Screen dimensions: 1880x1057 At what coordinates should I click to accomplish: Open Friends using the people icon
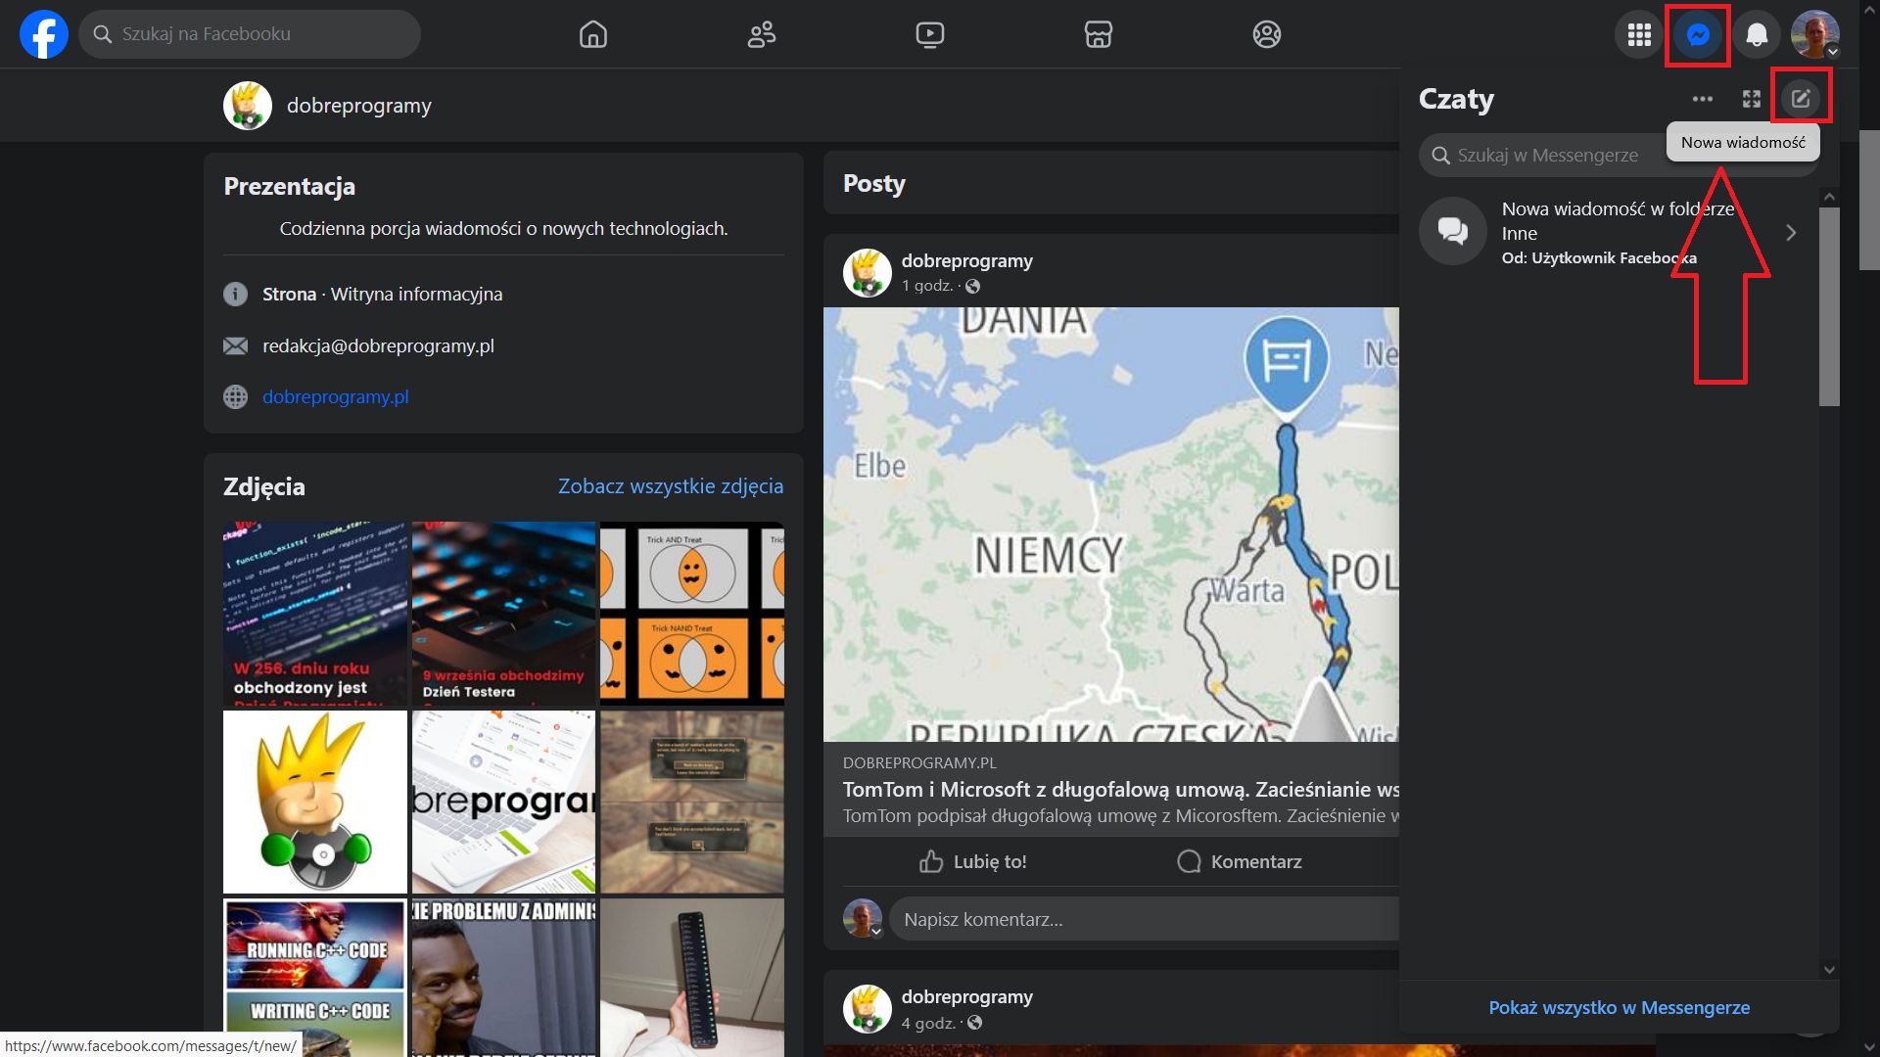pyautogui.click(x=762, y=33)
